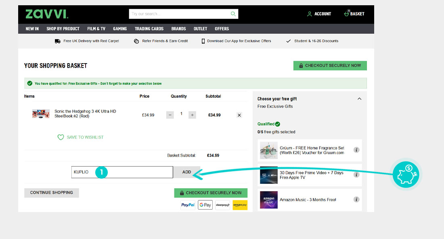This screenshot has width=444, height=239.
Task: Click the Google Pay payment icon
Action: pos(205,205)
